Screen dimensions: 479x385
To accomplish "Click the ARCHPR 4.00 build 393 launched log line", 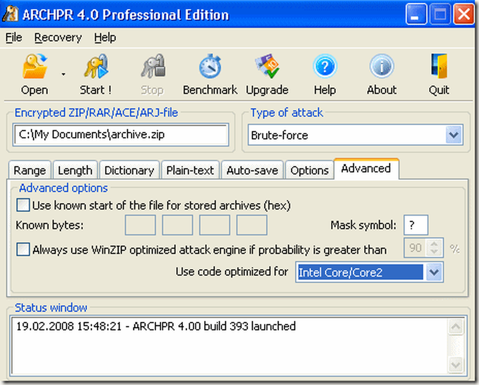I will pos(156,327).
